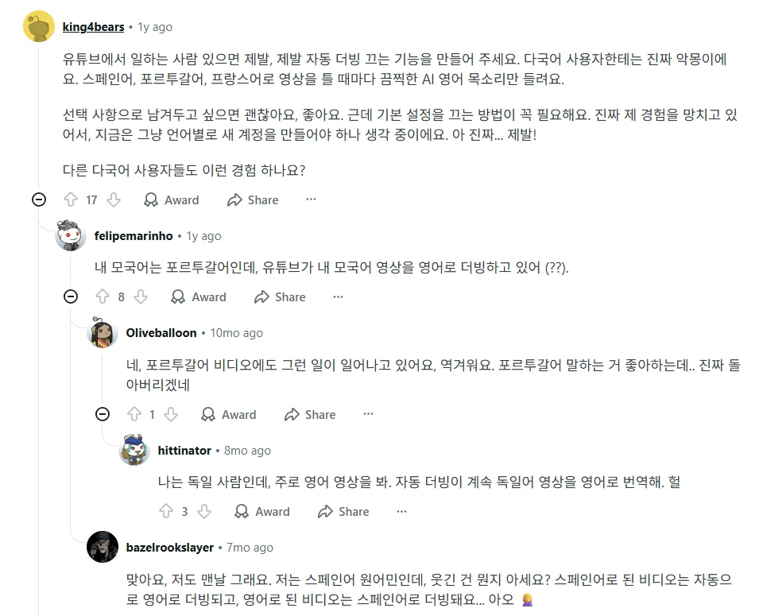
Task: Open more options on felipemarinho's comment
Action: [338, 296]
